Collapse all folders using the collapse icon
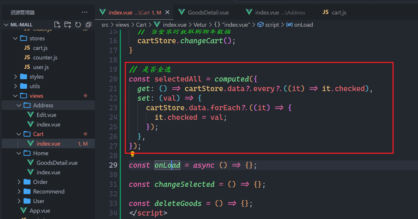Screen dimensions: 418x219 click(88, 25)
